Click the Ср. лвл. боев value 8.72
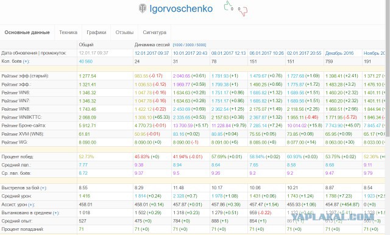390x235 pixels. pyautogui.click(x=83, y=173)
